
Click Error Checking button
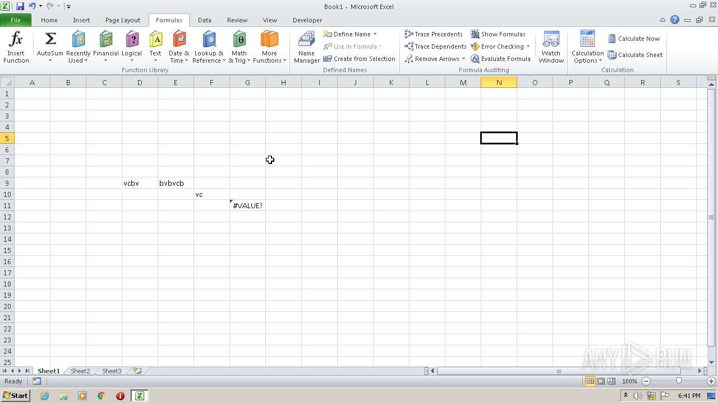click(x=497, y=46)
